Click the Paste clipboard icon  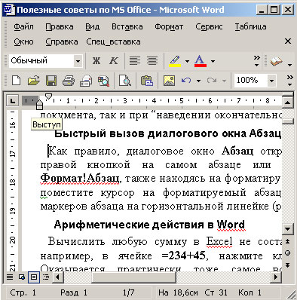pos(147,81)
